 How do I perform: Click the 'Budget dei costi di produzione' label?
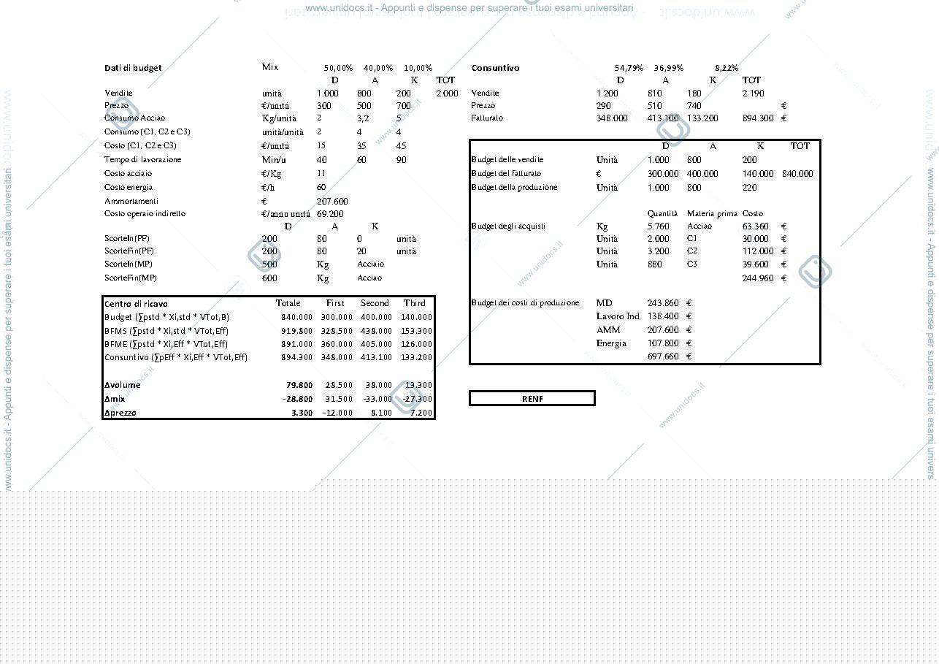(x=525, y=302)
